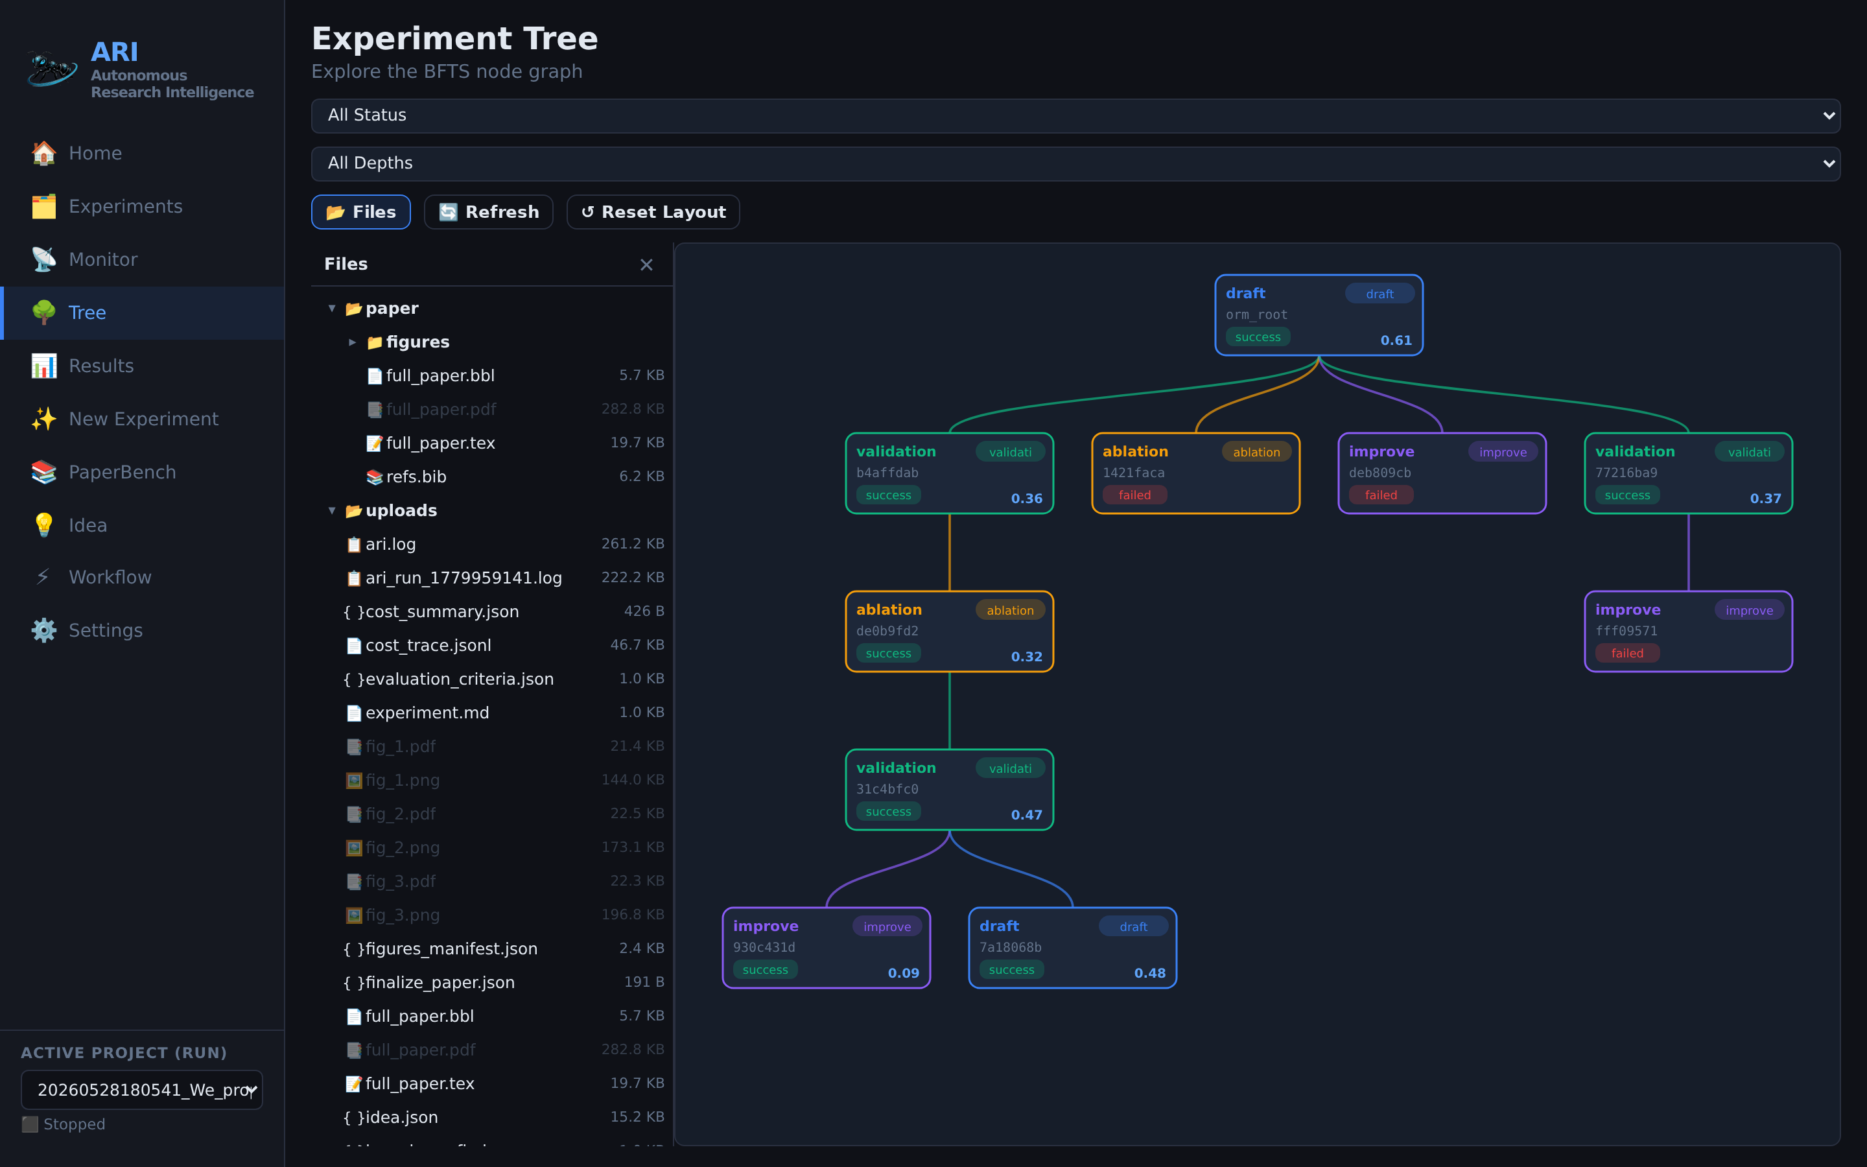Viewport: 1867px width, 1167px height.
Task: Click the pencil icon beside paper full_paper.tex
Action: click(374, 443)
